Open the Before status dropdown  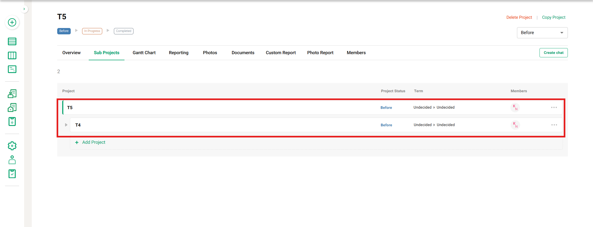(x=542, y=33)
